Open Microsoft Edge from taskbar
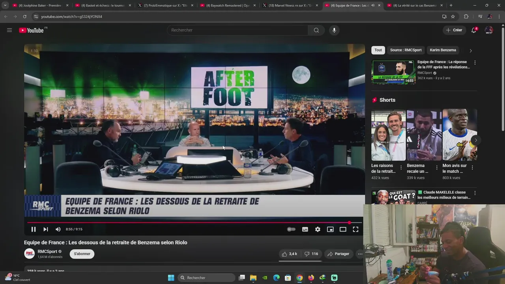This screenshot has width=505, height=284. coord(276,278)
